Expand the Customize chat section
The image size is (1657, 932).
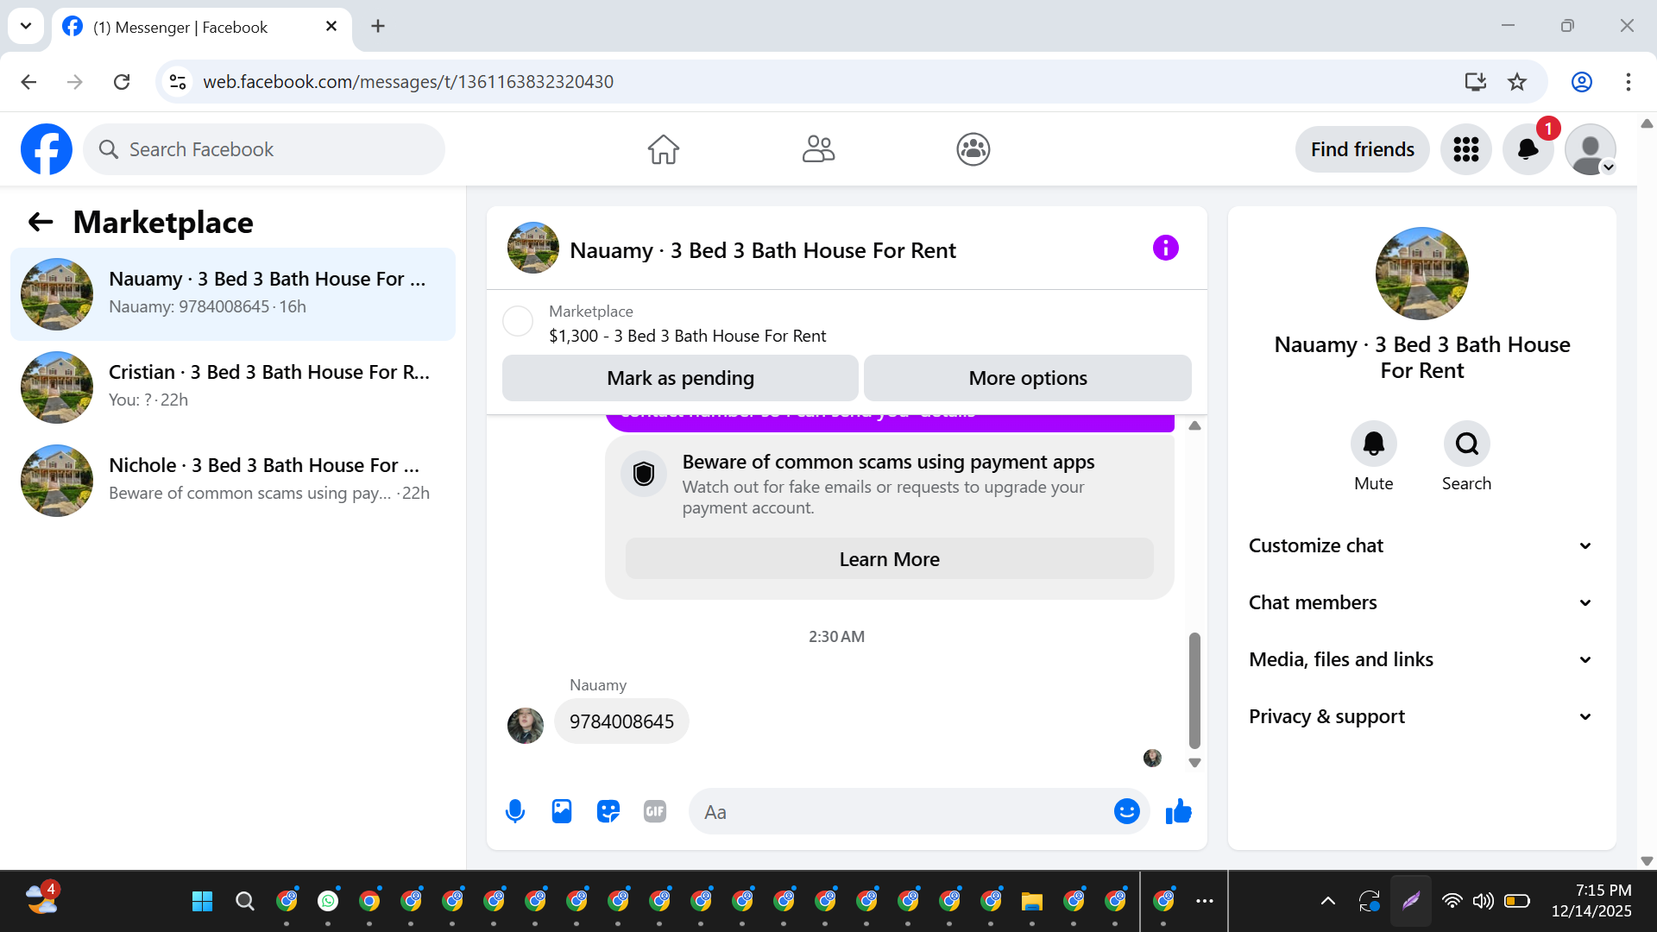[1421, 545]
